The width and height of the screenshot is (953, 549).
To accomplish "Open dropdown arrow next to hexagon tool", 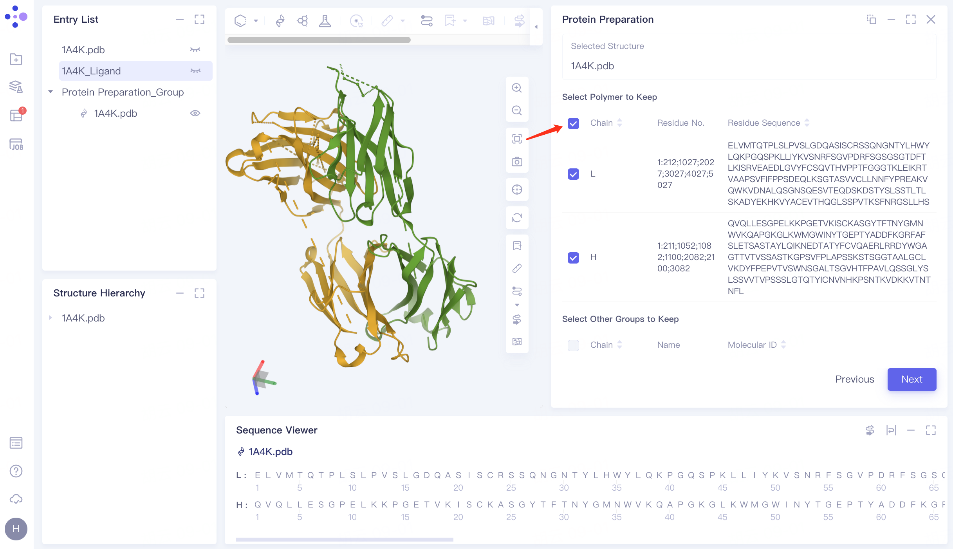I will coord(256,21).
